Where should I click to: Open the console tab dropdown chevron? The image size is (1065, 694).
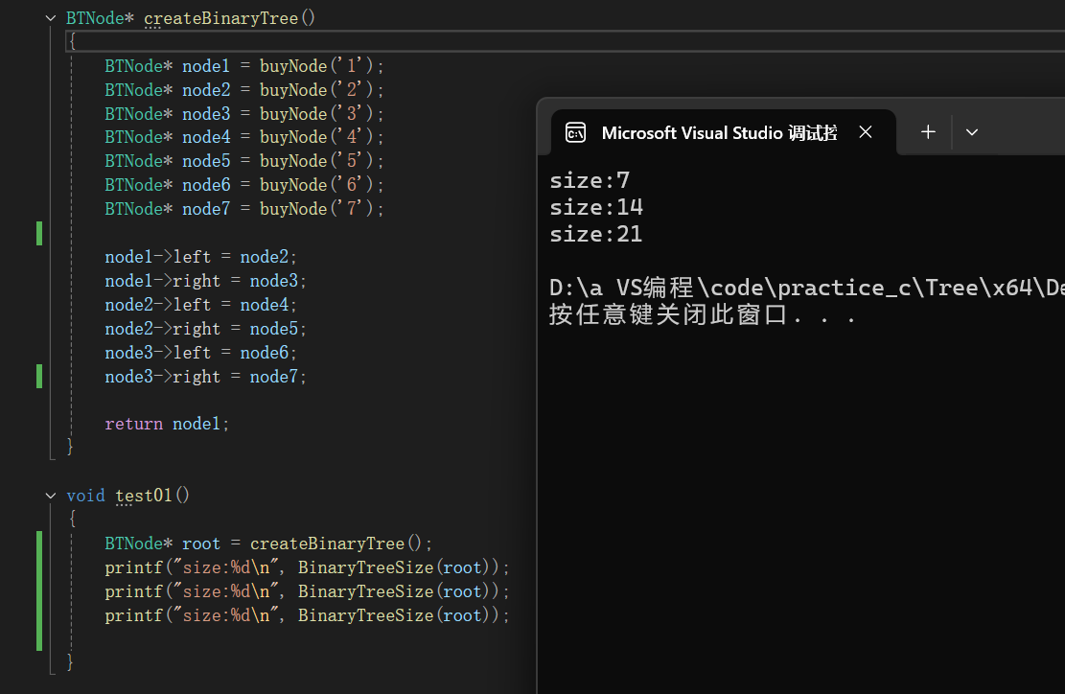(x=972, y=132)
